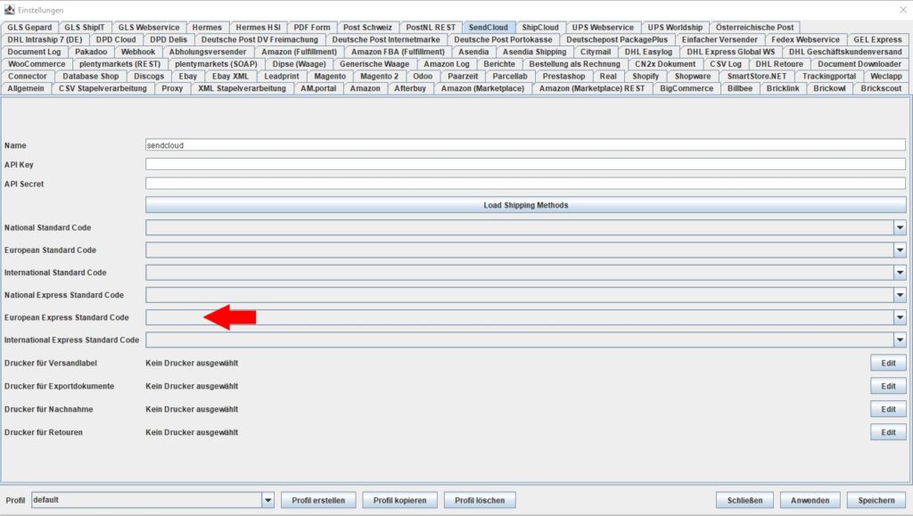Select the Deutsche Post Internetmarke tab

(386, 39)
